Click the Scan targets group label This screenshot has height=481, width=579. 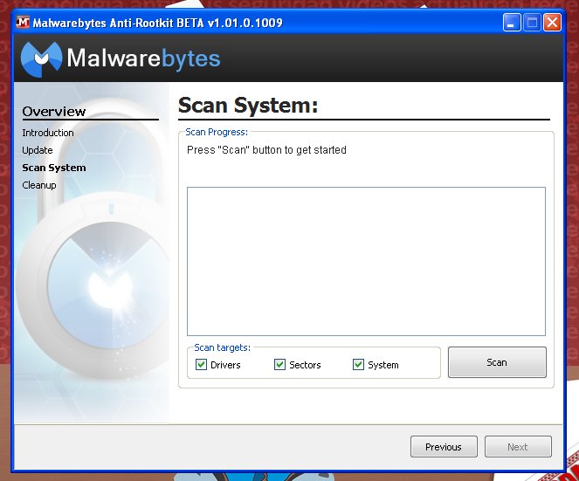223,347
